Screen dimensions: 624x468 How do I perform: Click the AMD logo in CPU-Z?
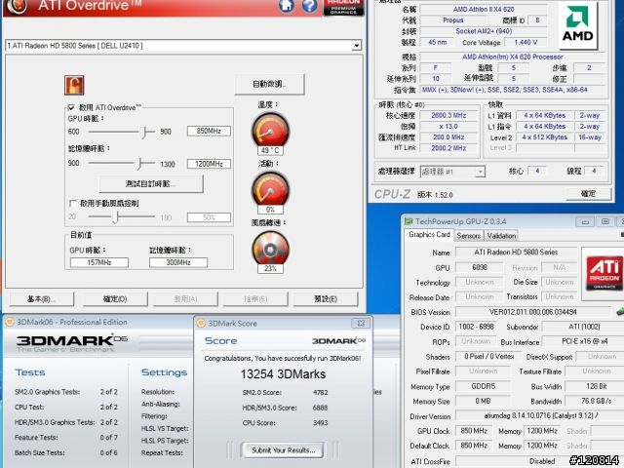tap(578, 24)
